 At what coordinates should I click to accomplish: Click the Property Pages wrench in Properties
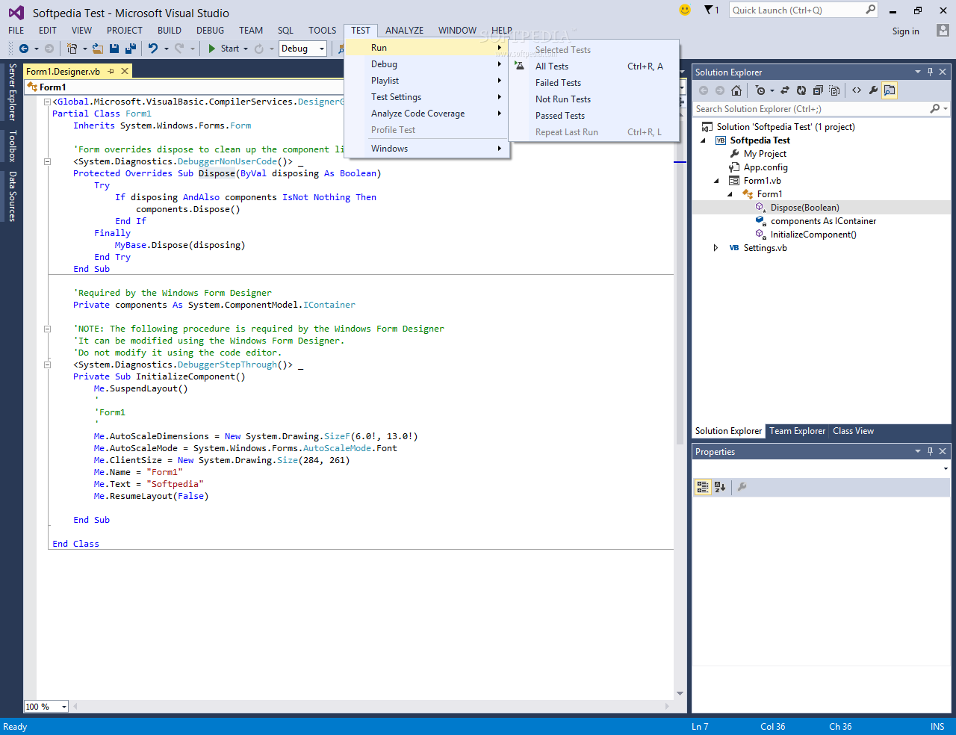742,487
